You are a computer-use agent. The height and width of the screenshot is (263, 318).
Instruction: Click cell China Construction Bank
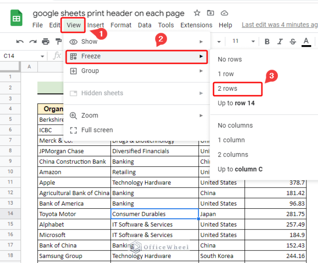(74, 162)
